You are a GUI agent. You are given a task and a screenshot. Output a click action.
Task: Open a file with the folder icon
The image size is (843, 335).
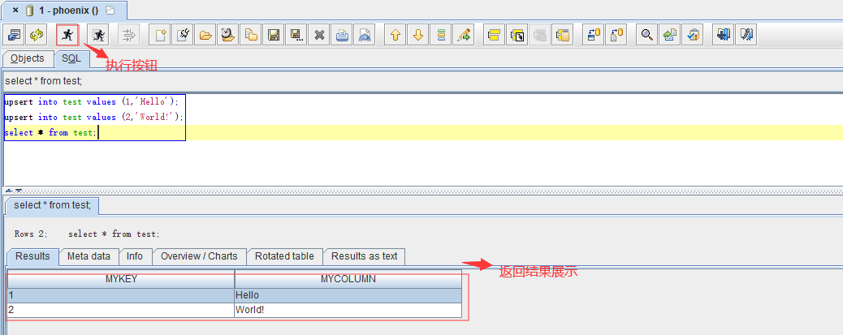(x=205, y=36)
